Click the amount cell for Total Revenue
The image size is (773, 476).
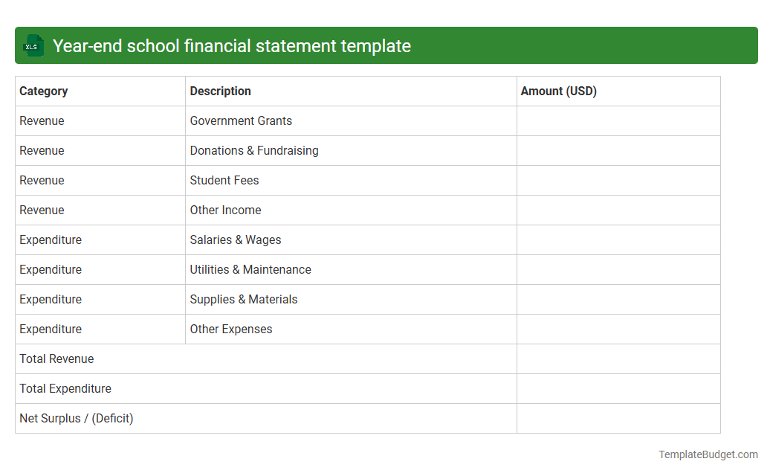click(x=618, y=358)
